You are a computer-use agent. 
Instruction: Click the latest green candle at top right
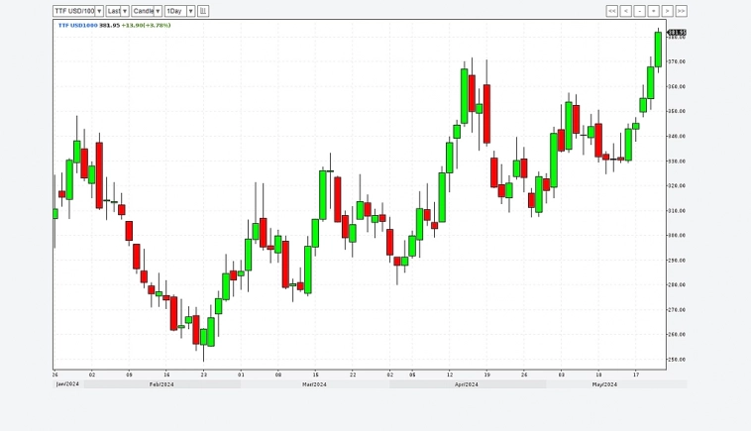tap(658, 50)
